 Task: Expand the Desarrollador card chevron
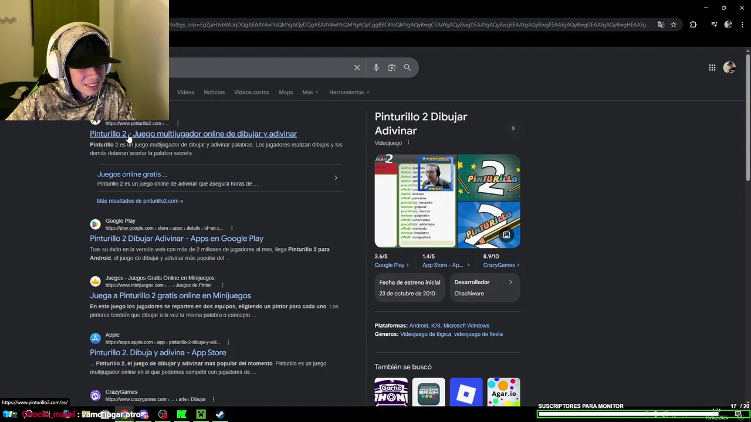click(510, 282)
